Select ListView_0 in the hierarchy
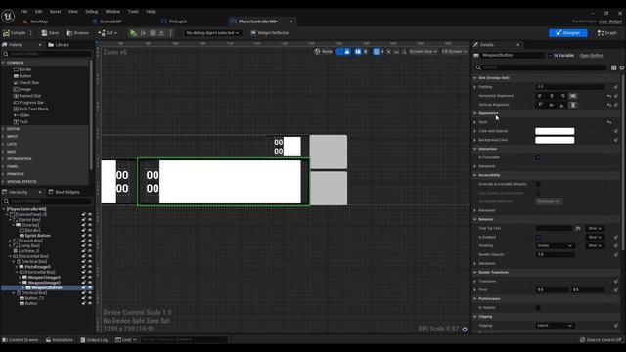 click(28, 251)
